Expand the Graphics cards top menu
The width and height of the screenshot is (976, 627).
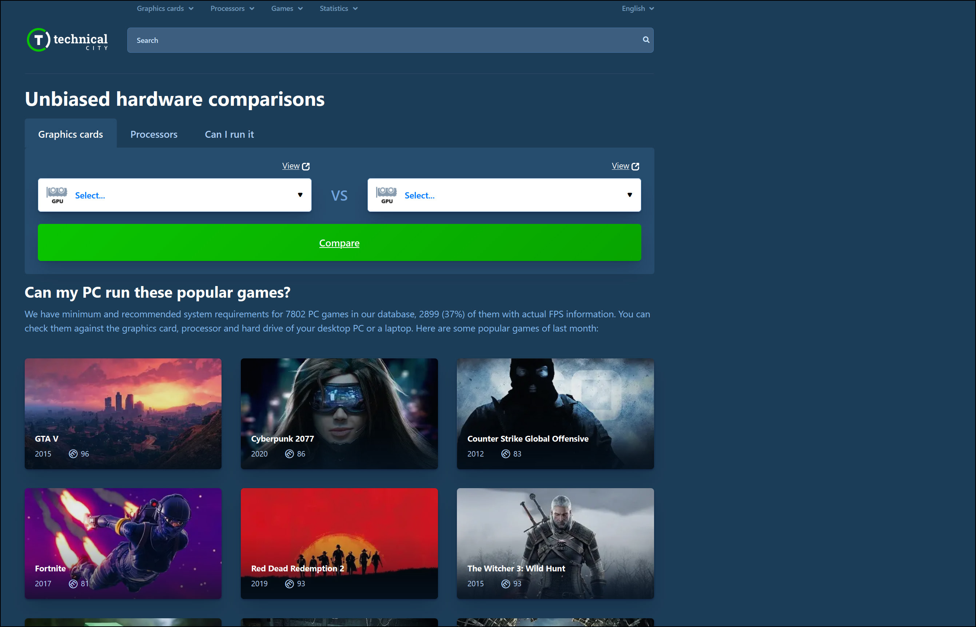coord(165,9)
